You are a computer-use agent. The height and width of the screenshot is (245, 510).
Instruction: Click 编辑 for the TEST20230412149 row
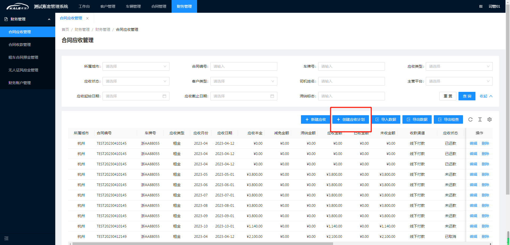473,237
